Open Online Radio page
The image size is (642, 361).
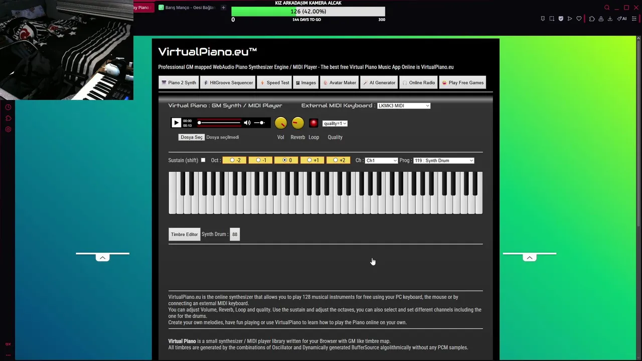(x=418, y=83)
